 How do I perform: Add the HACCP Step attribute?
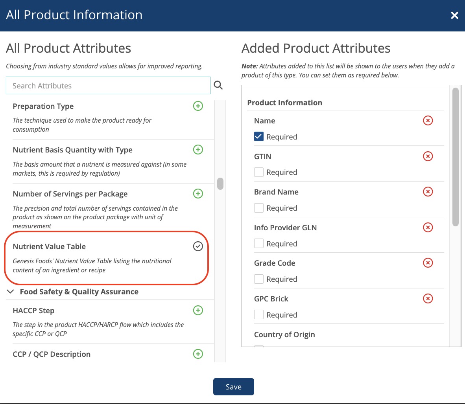point(198,310)
